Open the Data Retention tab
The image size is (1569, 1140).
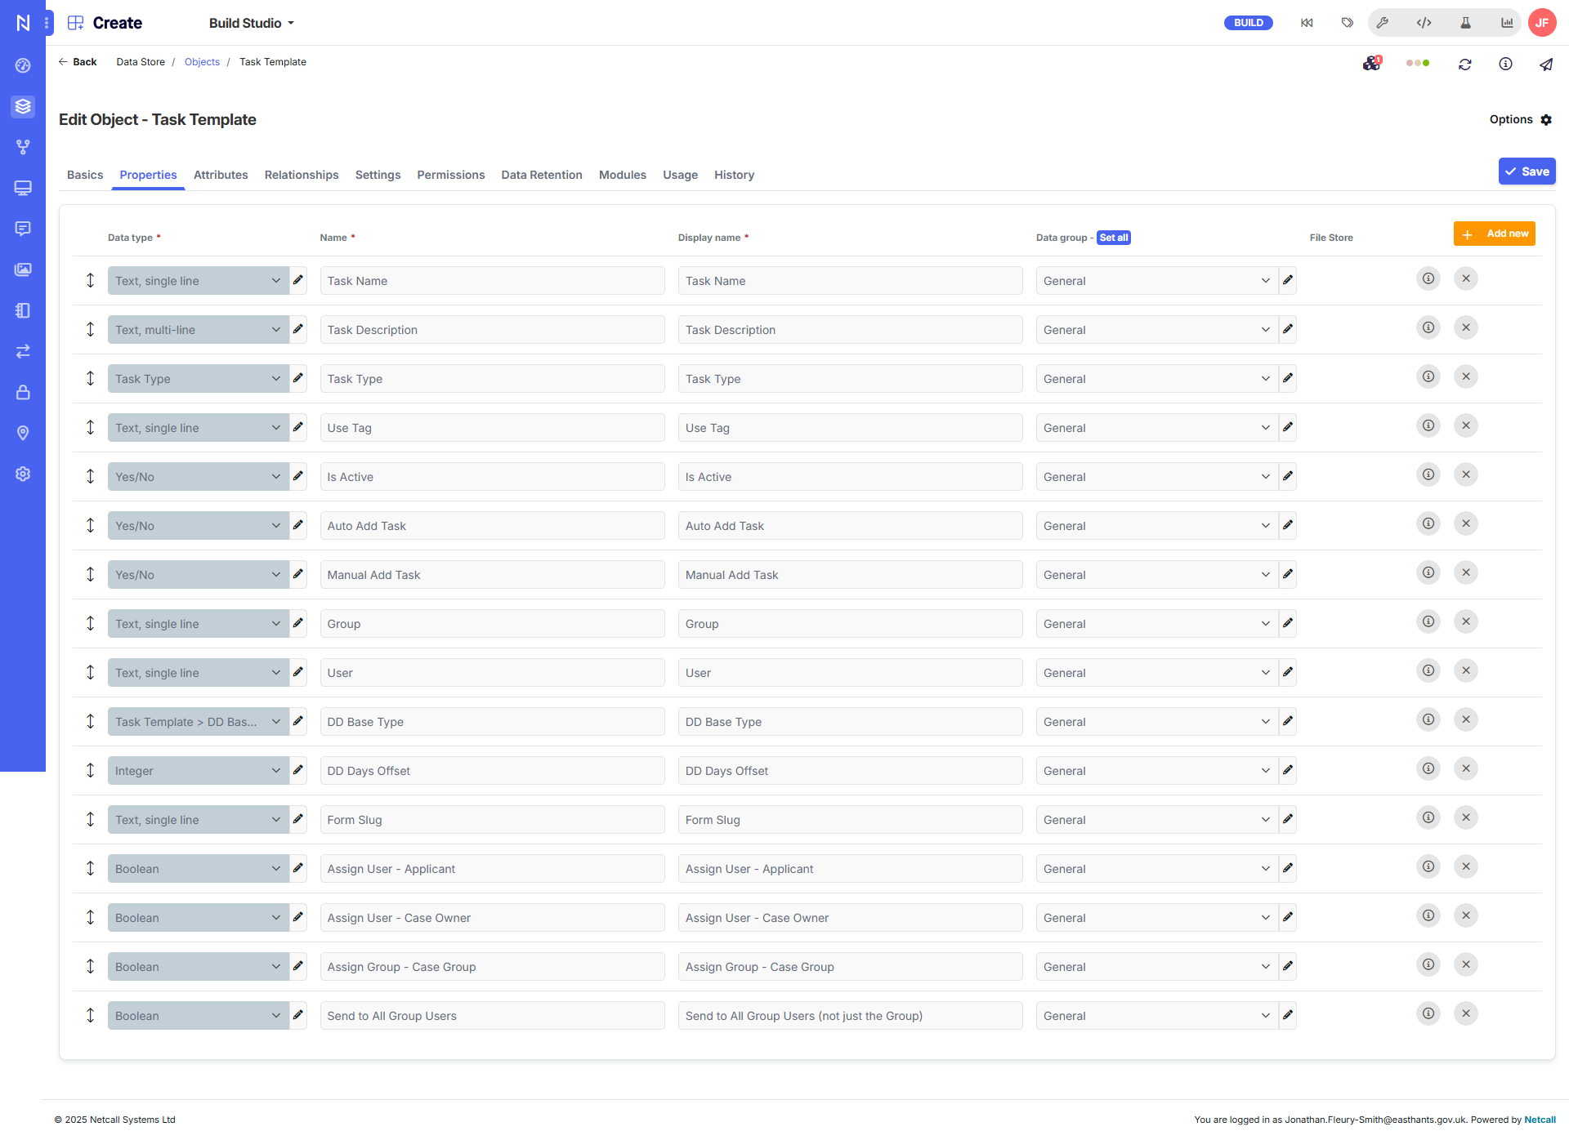coord(542,175)
